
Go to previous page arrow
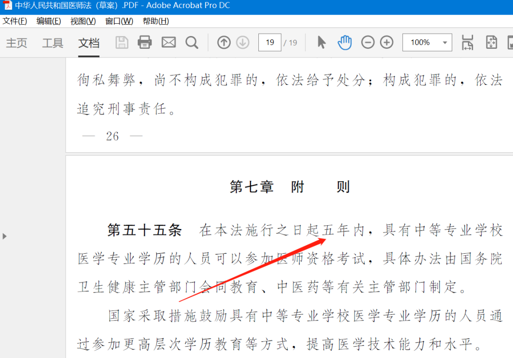tap(224, 43)
